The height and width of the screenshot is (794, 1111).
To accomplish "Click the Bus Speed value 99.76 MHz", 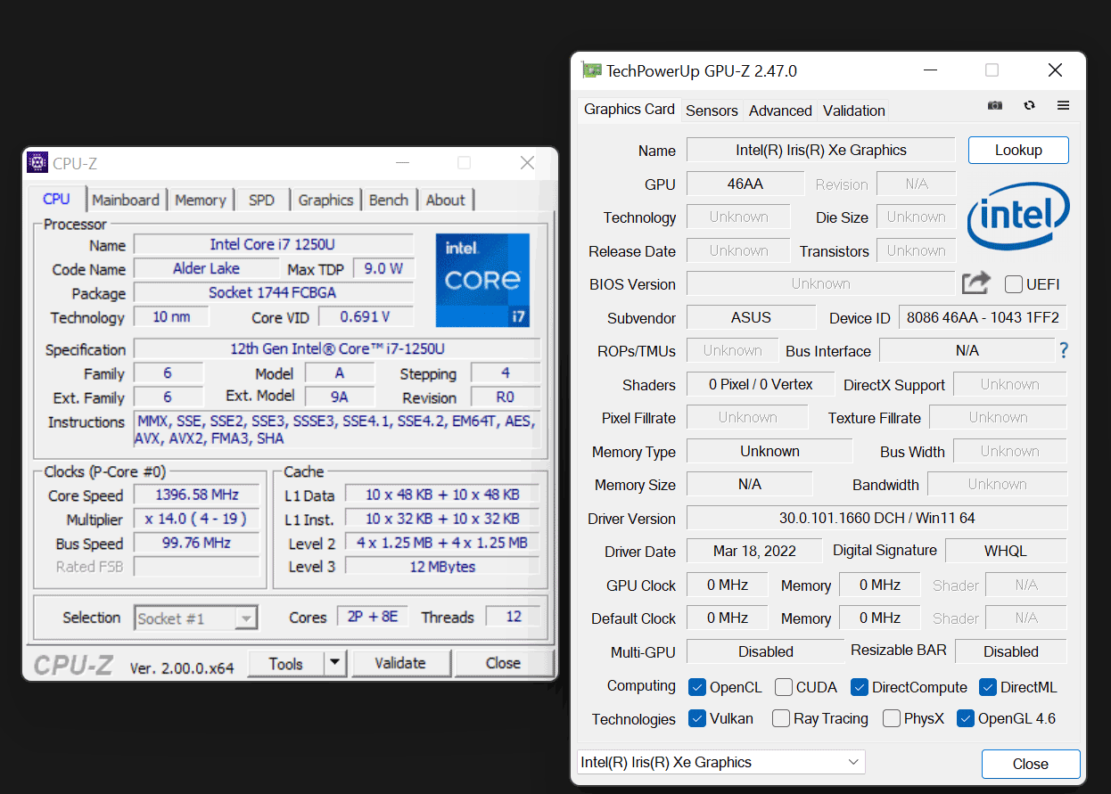I will coord(196,543).
